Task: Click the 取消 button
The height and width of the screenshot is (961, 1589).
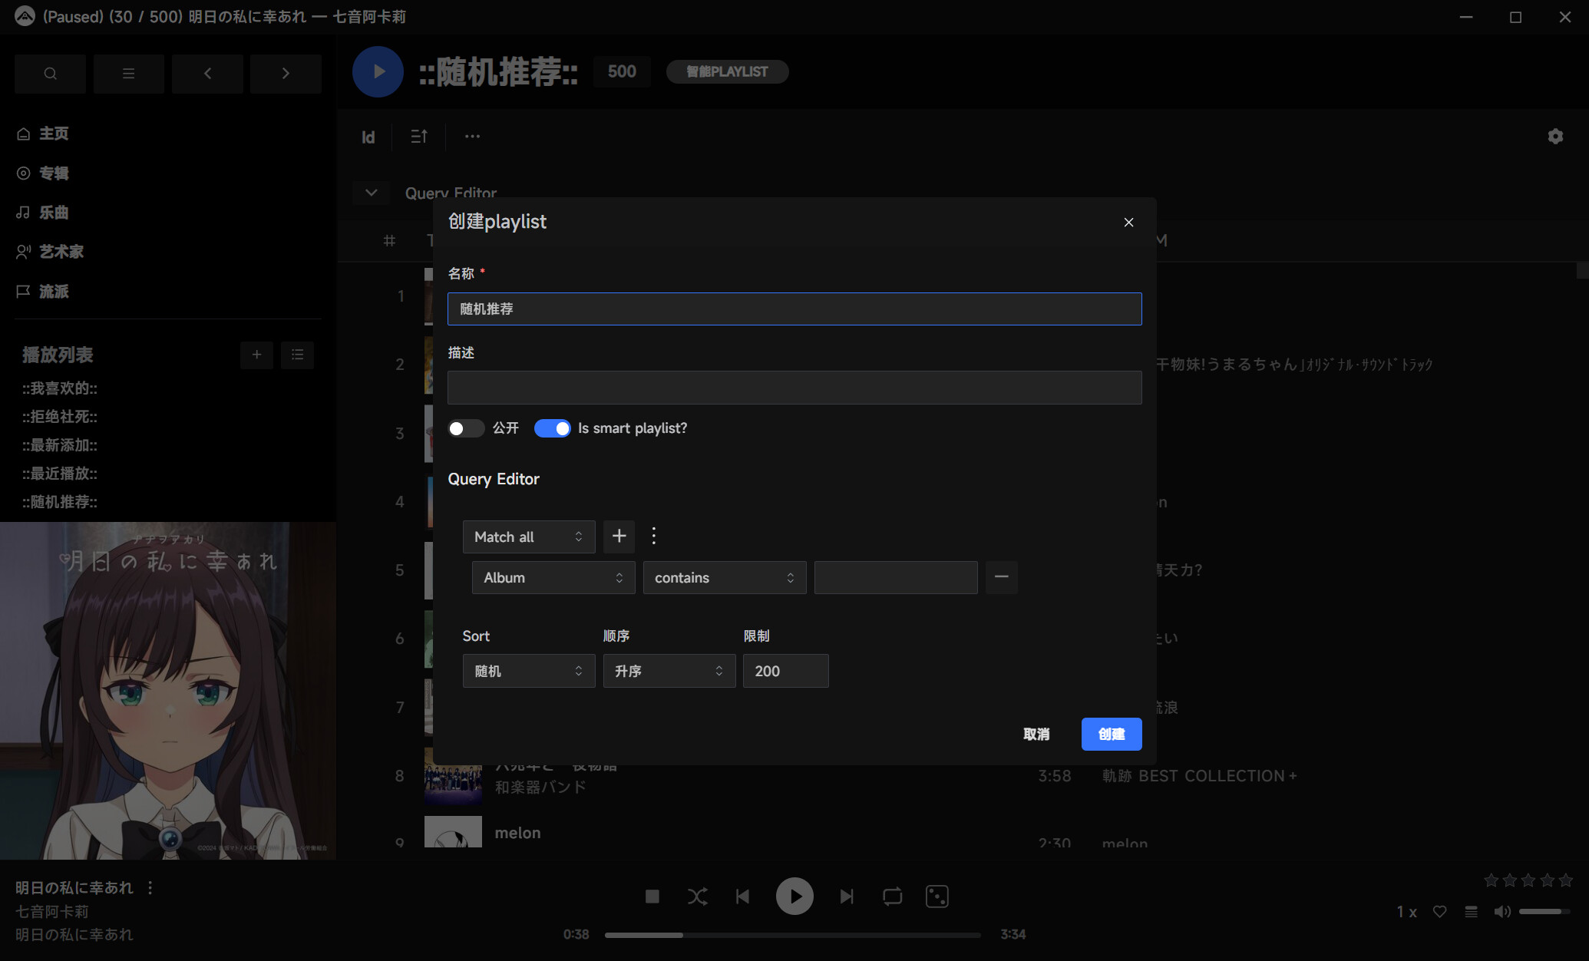Action: [x=1036, y=734]
